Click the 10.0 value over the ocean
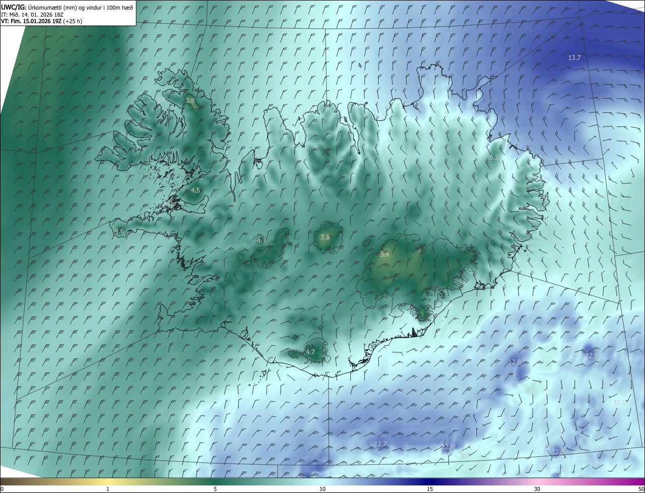The image size is (645, 493). coord(620,402)
